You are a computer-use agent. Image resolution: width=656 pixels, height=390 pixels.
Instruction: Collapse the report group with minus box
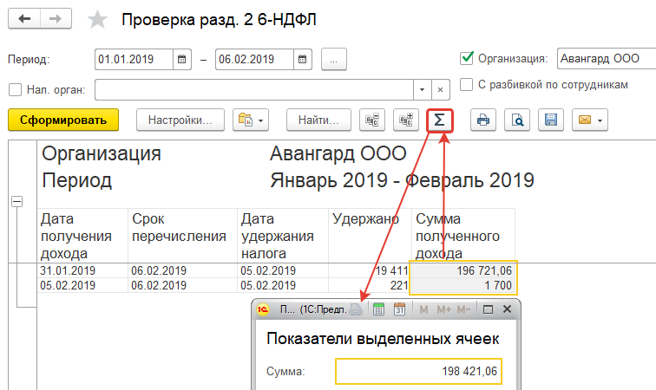(x=16, y=201)
